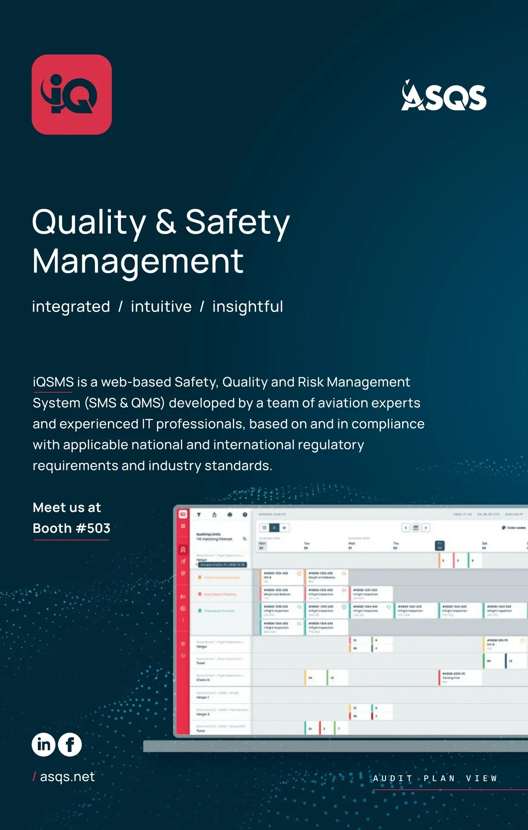Click the filter funnel icon
Viewport: 528px width, 830px height.
tap(199, 514)
